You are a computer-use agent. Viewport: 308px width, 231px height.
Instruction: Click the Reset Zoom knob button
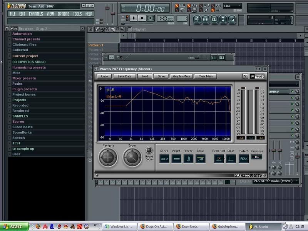point(149,150)
